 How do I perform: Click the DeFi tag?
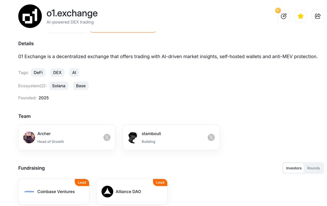38,73
